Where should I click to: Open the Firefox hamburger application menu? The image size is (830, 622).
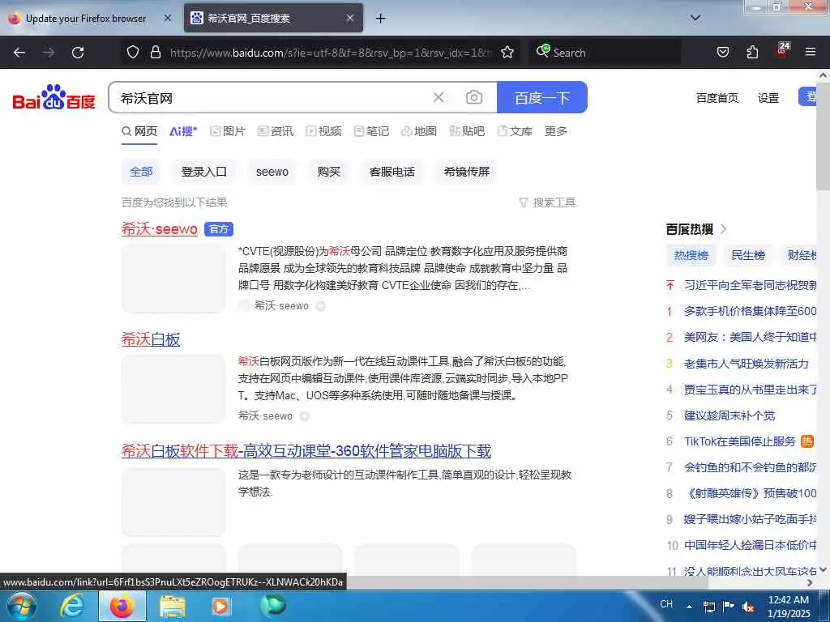click(810, 53)
